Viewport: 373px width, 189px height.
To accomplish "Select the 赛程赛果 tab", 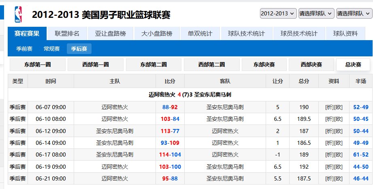I will pyautogui.click(x=27, y=33).
